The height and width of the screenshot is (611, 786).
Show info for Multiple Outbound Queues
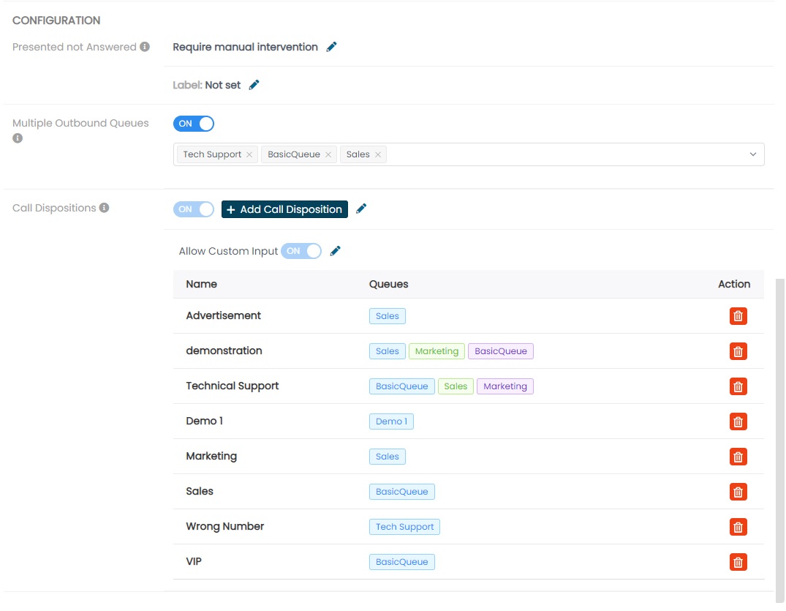click(18, 138)
